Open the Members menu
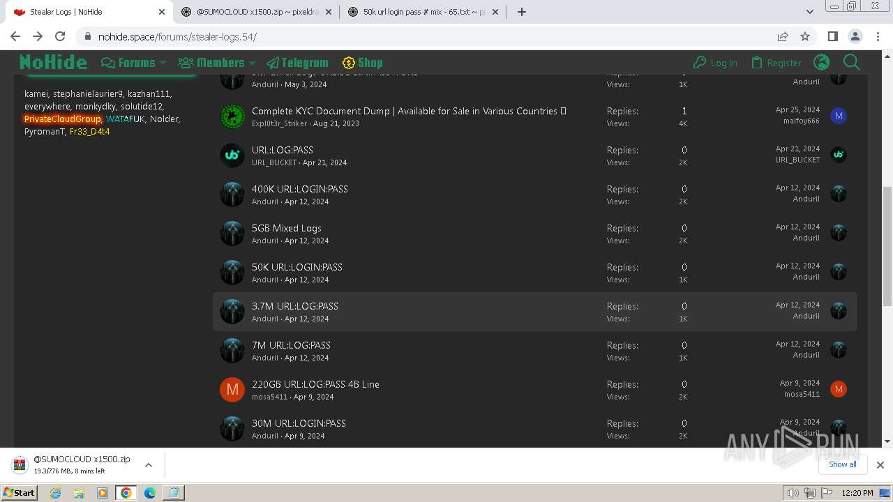Screen dimensions: 893x502 [213, 63]
